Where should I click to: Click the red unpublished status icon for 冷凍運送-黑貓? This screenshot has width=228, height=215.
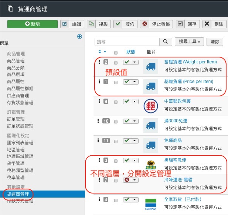click(x=127, y=180)
